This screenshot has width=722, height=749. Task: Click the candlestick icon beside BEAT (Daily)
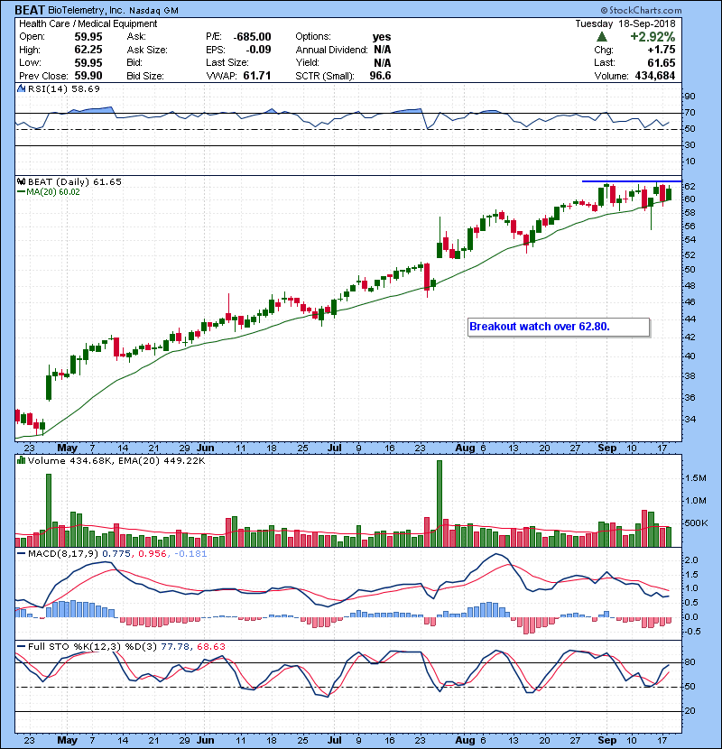point(21,182)
